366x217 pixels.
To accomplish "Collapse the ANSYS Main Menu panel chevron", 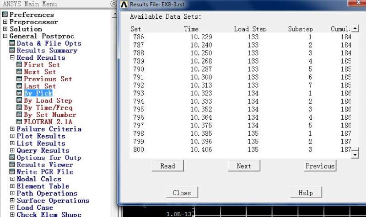I will 113,4.
